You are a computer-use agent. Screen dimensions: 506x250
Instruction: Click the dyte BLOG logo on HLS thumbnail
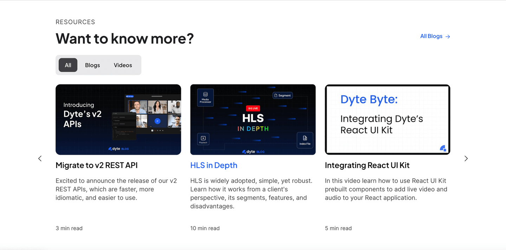(253, 152)
